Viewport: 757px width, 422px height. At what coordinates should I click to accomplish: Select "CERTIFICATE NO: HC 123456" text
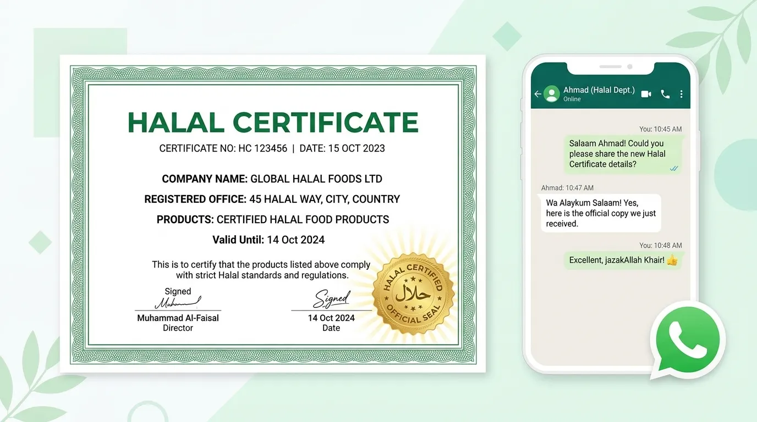pos(223,148)
